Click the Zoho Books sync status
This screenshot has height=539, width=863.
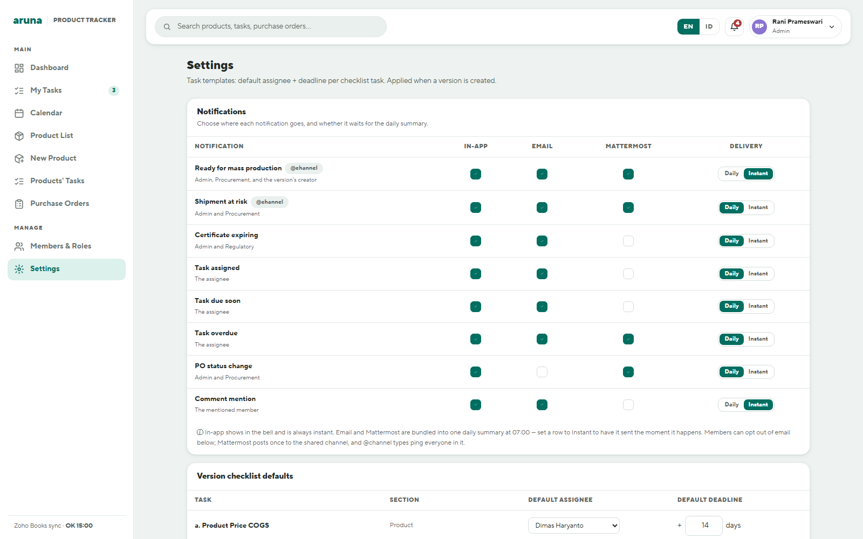(53, 526)
